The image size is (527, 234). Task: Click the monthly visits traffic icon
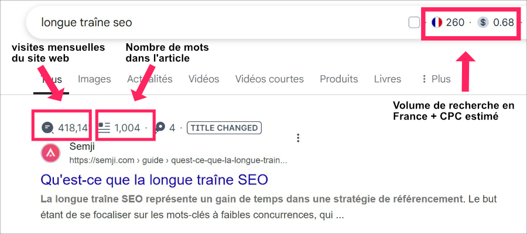(47, 128)
